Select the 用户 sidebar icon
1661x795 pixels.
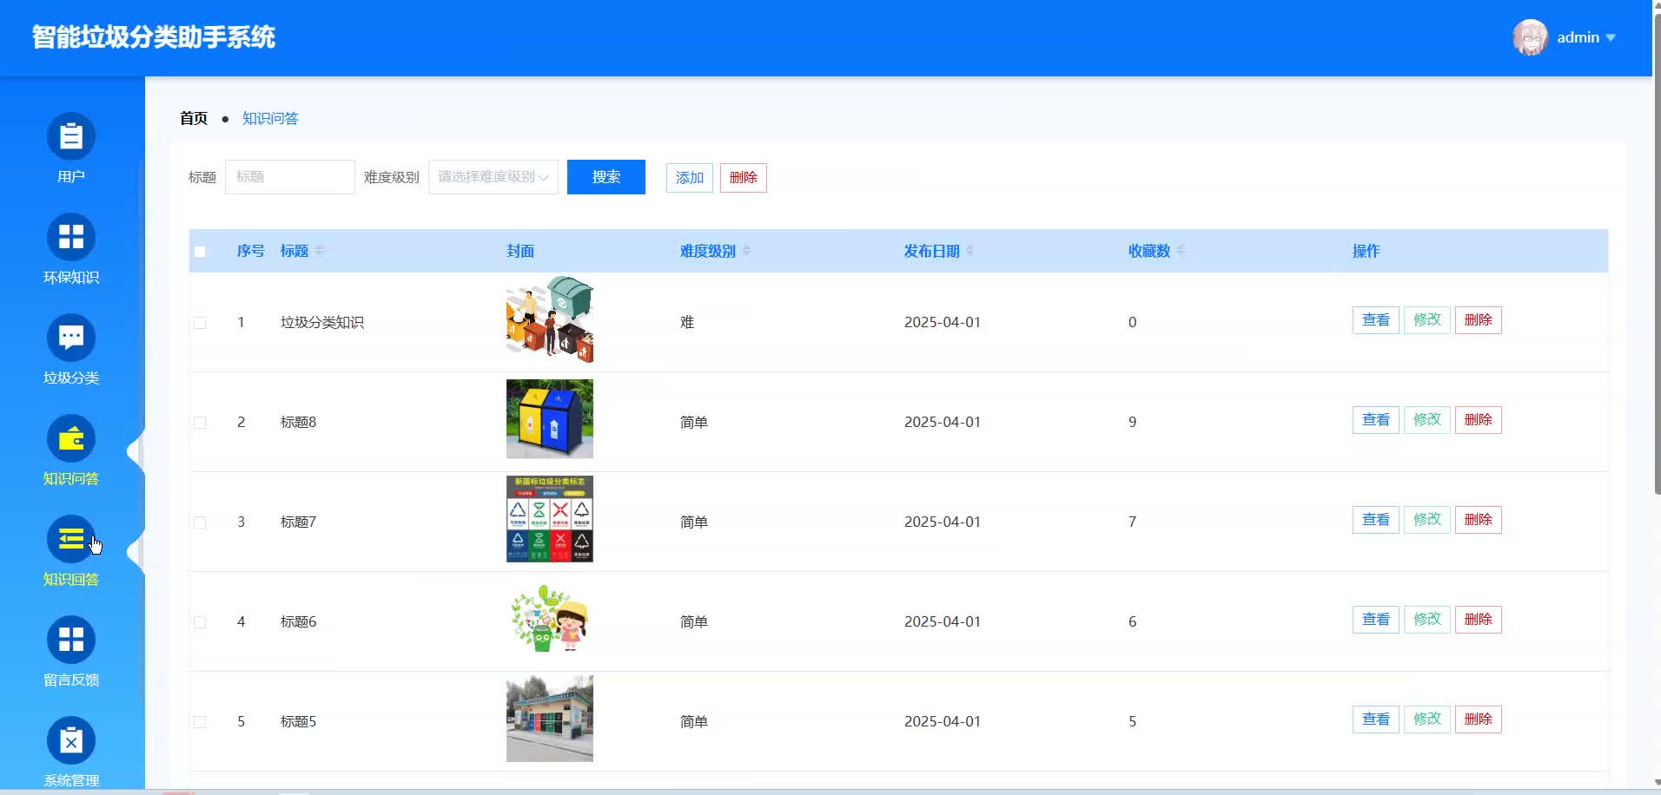(71, 135)
